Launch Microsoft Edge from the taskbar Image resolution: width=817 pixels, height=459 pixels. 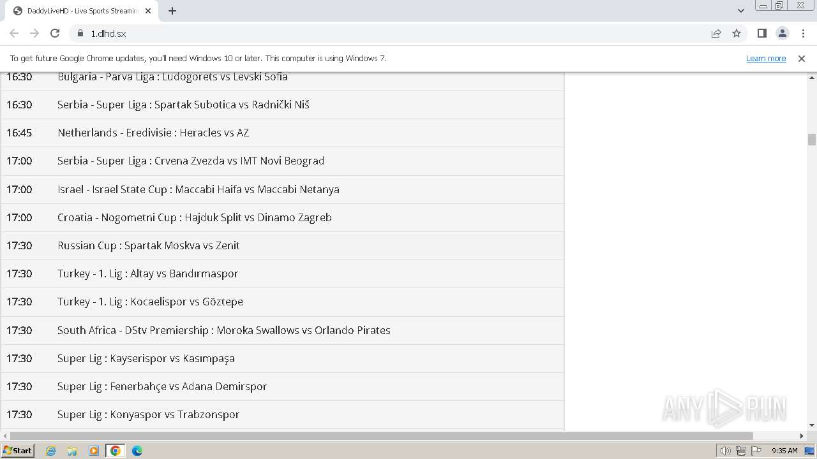[137, 451]
